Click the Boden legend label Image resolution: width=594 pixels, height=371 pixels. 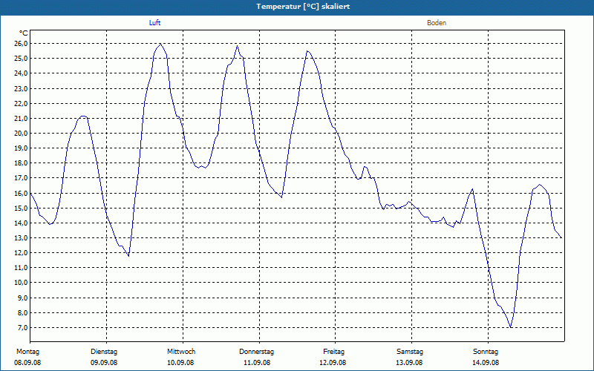[x=437, y=23]
